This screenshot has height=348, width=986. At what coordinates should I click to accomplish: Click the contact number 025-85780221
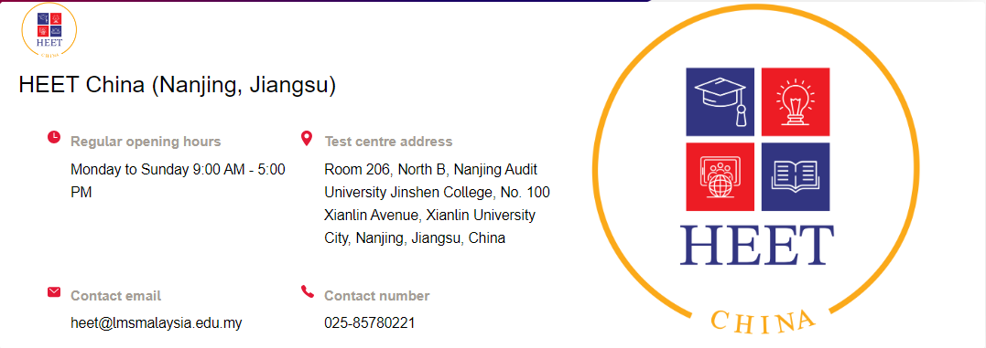pyautogui.click(x=370, y=323)
